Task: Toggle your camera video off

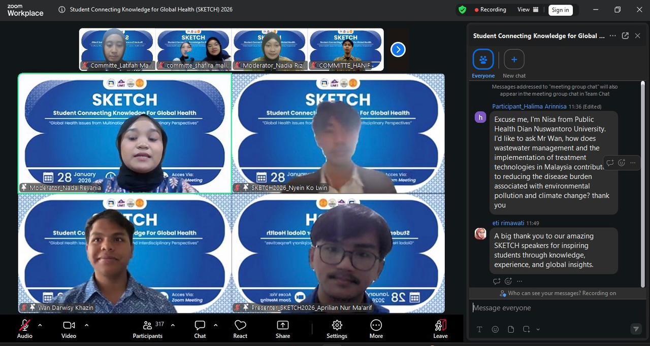Action: coord(68,325)
